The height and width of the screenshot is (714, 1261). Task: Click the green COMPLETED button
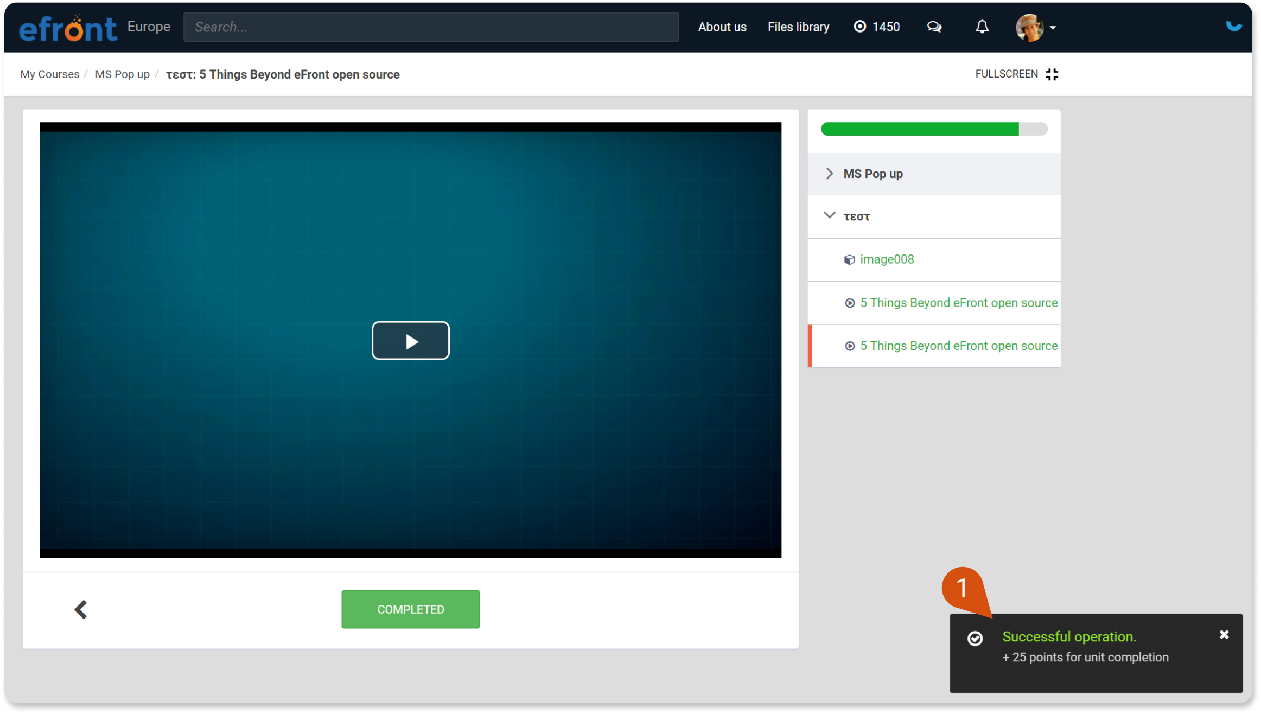point(410,609)
